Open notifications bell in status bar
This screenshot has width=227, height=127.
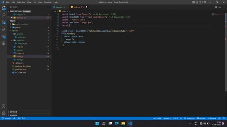coord(224,119)
